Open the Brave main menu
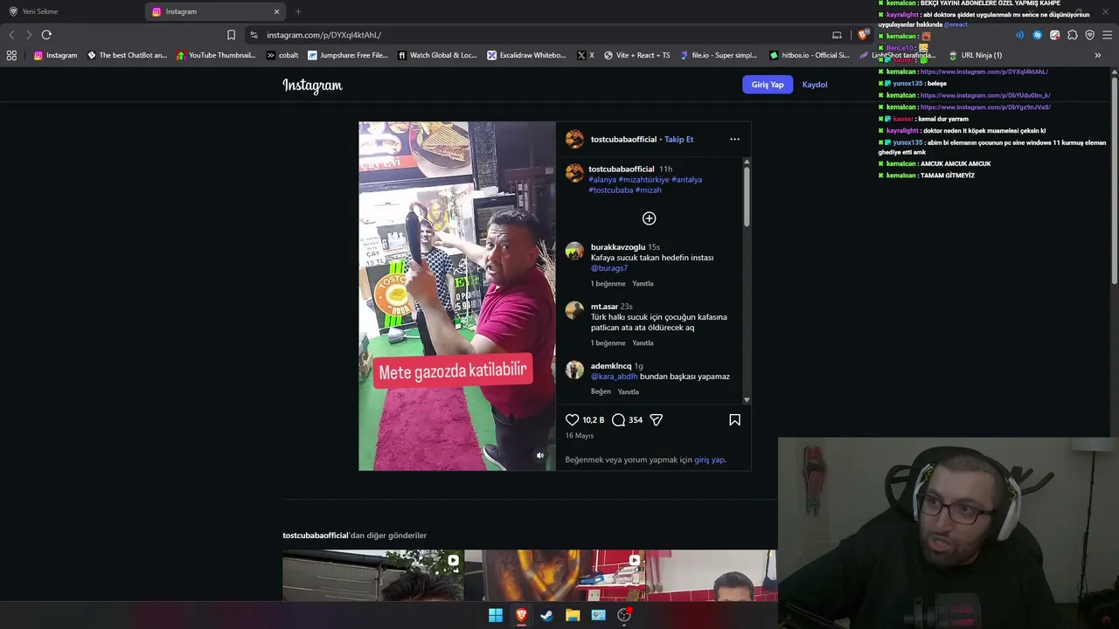 click(1108, 35)
